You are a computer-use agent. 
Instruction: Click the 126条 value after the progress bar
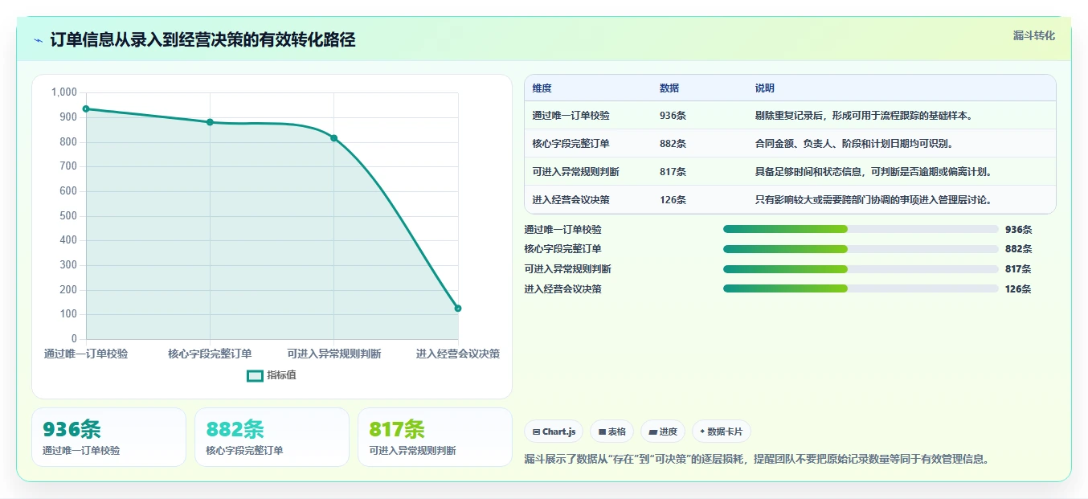click(x=1018, y=289)
